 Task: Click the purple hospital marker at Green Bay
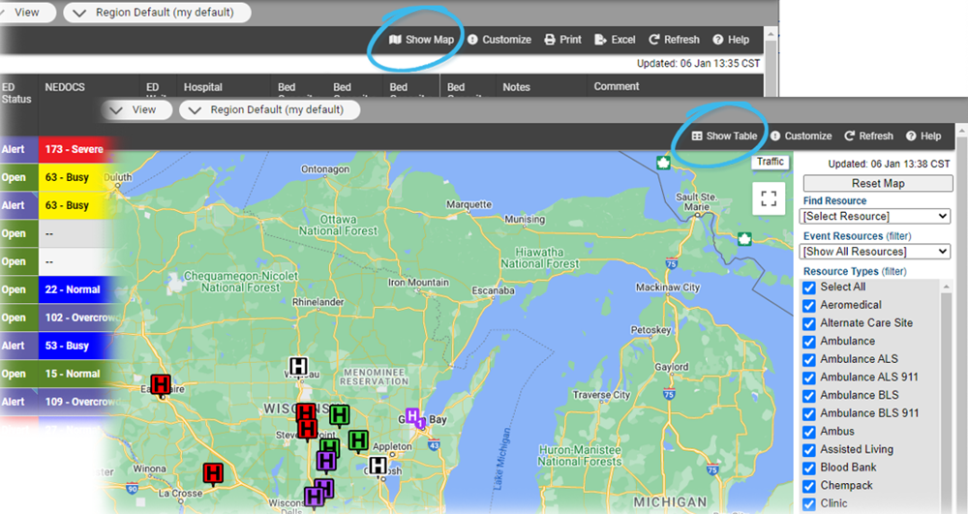pyautogui.click(x=413, y=417)
